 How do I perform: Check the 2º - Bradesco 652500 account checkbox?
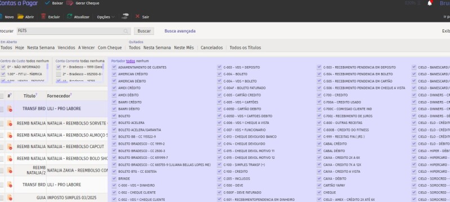[x=58, y=74]
